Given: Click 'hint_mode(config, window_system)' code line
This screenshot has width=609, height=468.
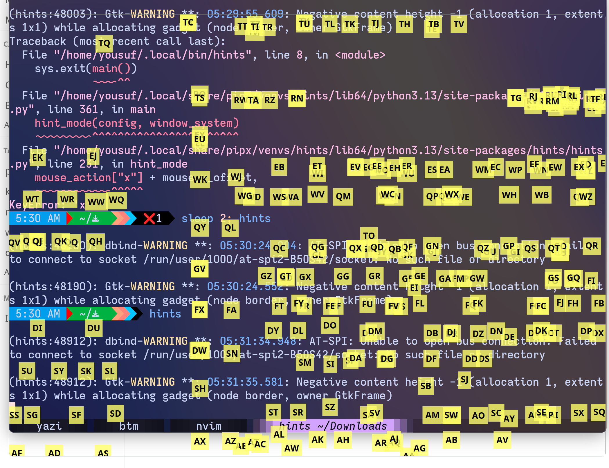Looking at the screenshot, I should click(137, 123).
